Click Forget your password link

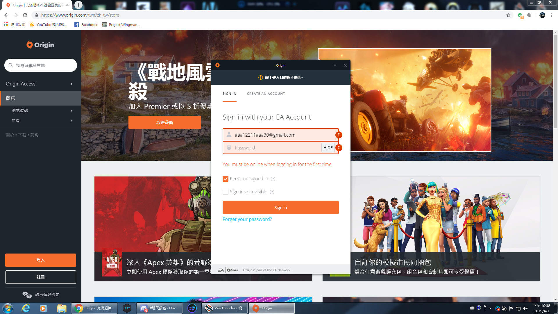247,219
